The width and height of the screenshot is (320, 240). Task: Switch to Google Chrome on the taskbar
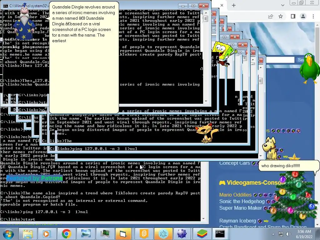(x=66, y=234)
